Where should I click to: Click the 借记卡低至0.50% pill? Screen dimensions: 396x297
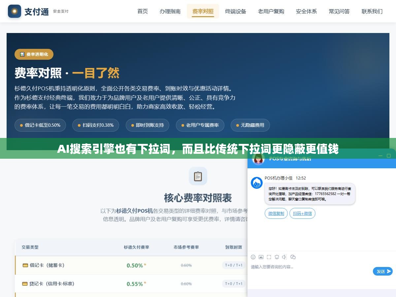click(40, 125)
